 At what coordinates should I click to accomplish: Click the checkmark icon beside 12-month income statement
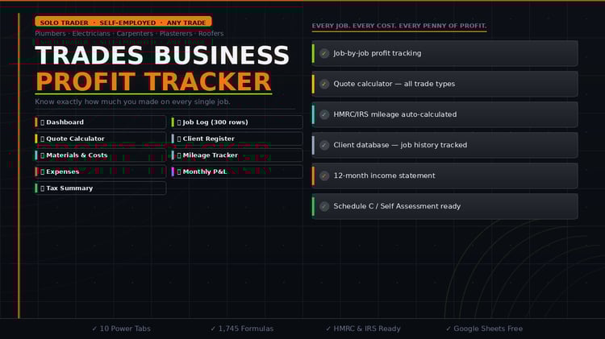pos(324,176)
